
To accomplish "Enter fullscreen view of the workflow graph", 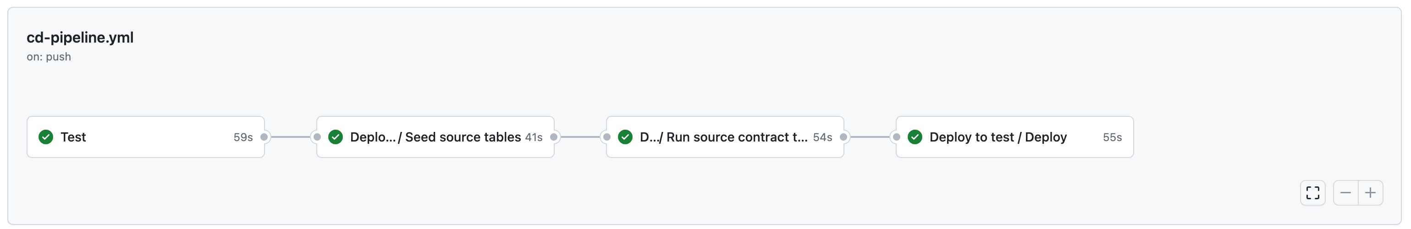I will (1312, 193).
